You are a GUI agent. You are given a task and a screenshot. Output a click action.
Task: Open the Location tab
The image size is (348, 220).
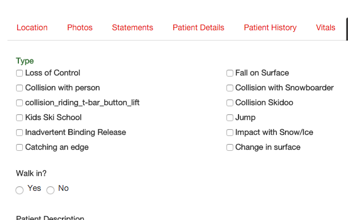(32, 27)
